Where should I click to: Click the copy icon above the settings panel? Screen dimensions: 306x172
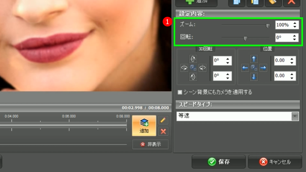tap(237, 2)
